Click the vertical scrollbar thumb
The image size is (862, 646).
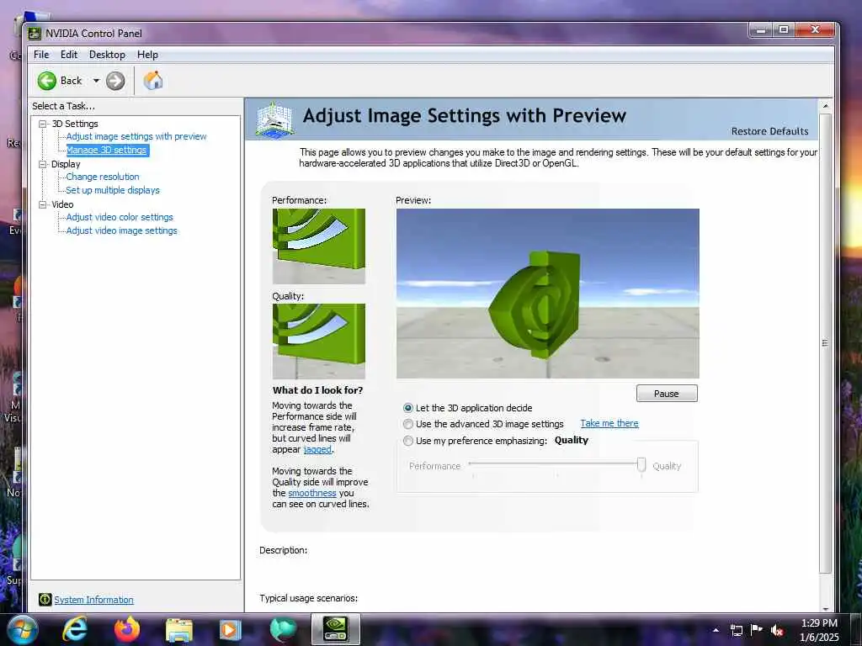click(825, 343)
